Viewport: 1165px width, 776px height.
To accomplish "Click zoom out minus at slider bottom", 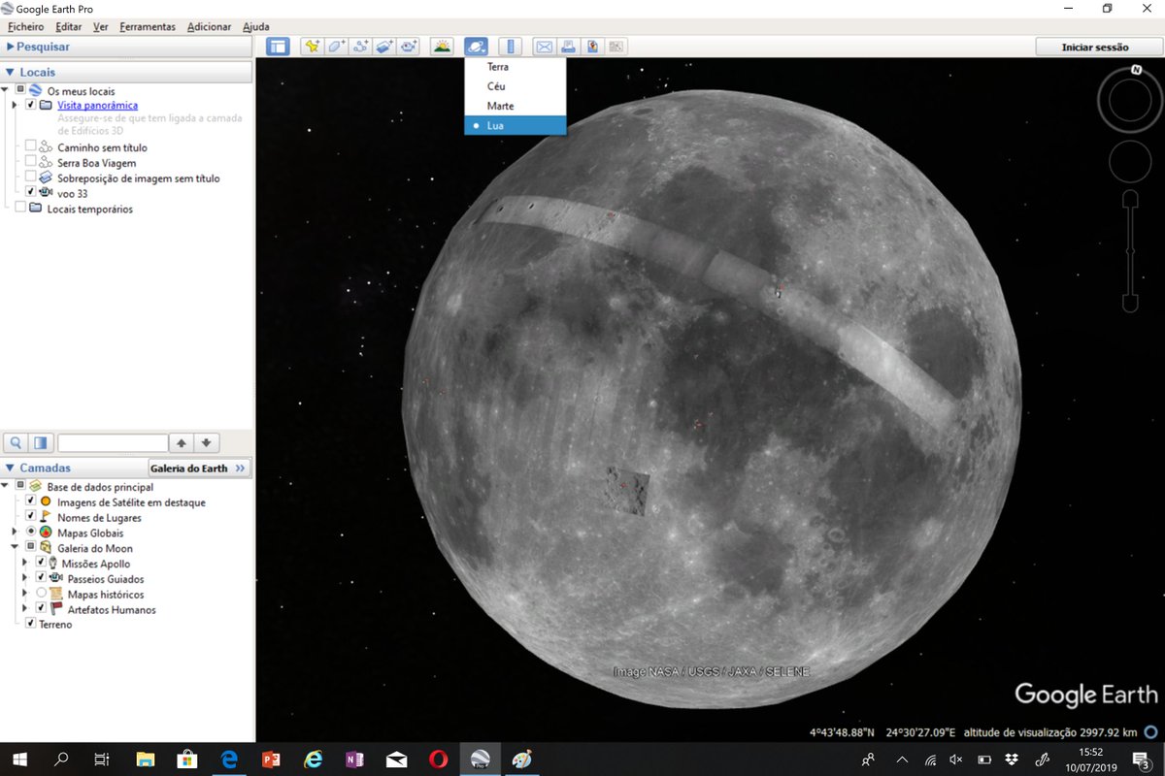I will [1130, 304].
